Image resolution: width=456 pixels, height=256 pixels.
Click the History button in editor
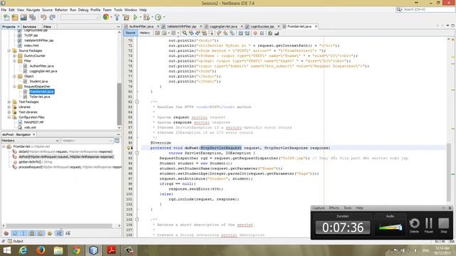tap(145, 33)
